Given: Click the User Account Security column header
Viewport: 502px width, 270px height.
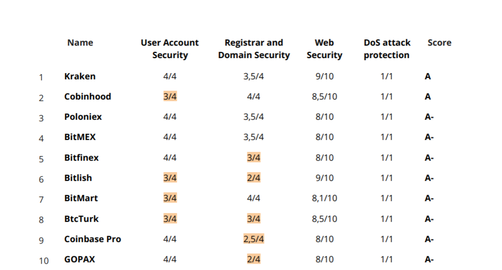Looking at the screenshot, I should (170, 49).
